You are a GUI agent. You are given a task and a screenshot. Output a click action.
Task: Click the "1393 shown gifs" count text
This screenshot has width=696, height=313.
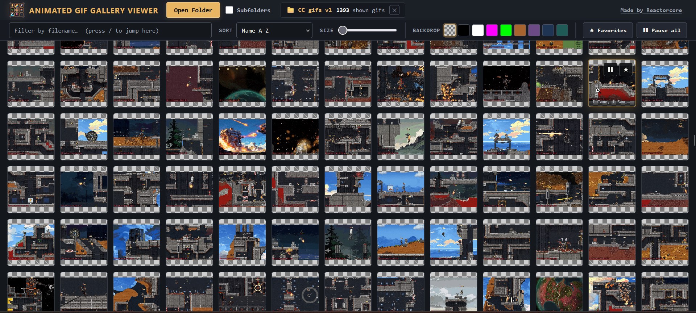click(x=360, y=10)
